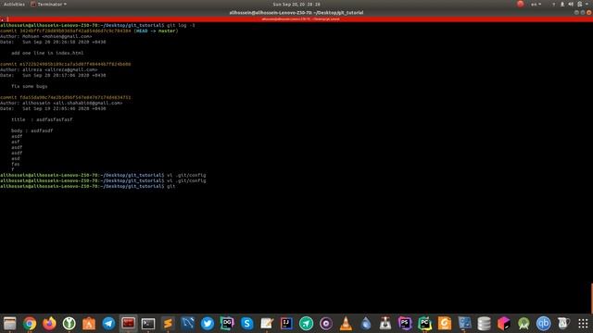593x333 pixels.
Task: Click the red terminal pane title strip
Action: [x=296, y=18]
